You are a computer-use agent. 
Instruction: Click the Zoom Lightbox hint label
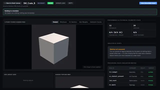point(92,67)
